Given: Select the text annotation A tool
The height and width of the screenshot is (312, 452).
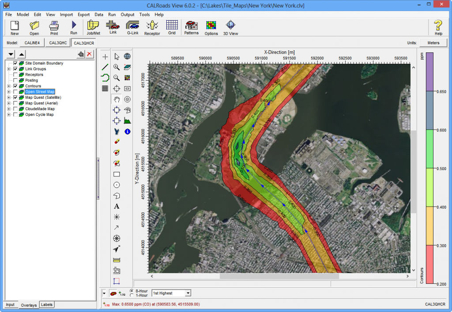Looking at the screenshot, I should point(117,206).
